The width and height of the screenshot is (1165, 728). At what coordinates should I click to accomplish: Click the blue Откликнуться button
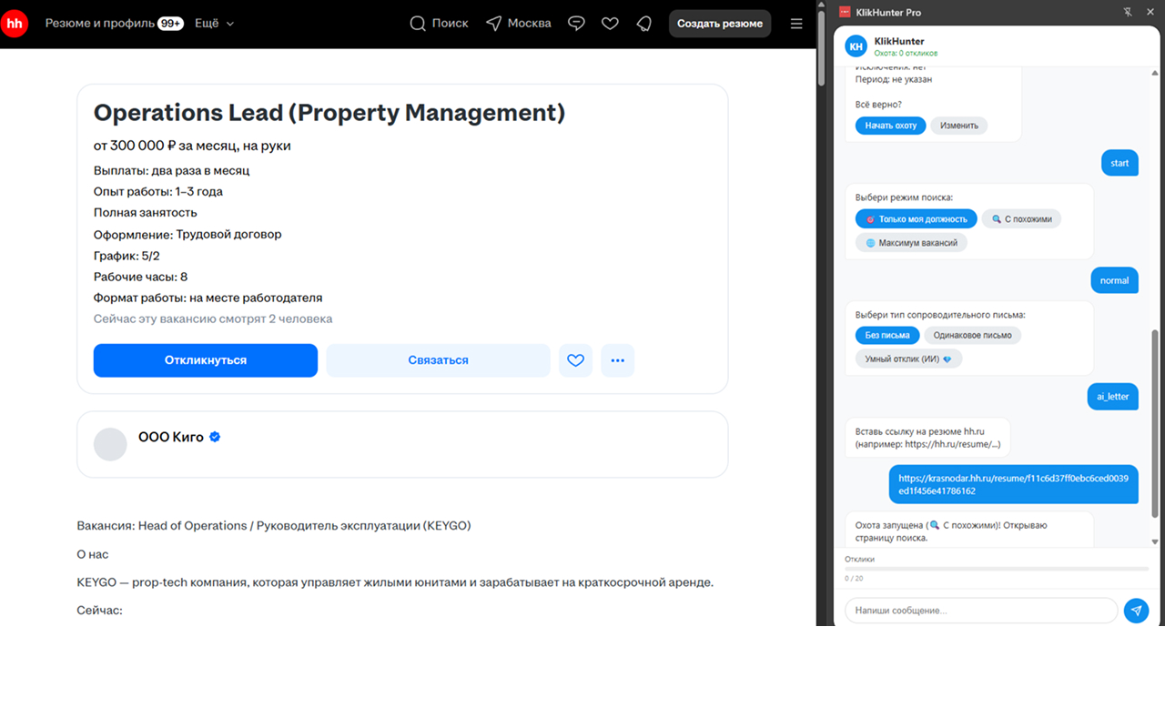click(206, 360)
